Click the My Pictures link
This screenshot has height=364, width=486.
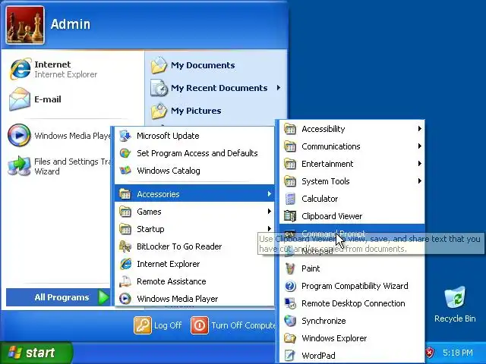(x=196, y=111)
